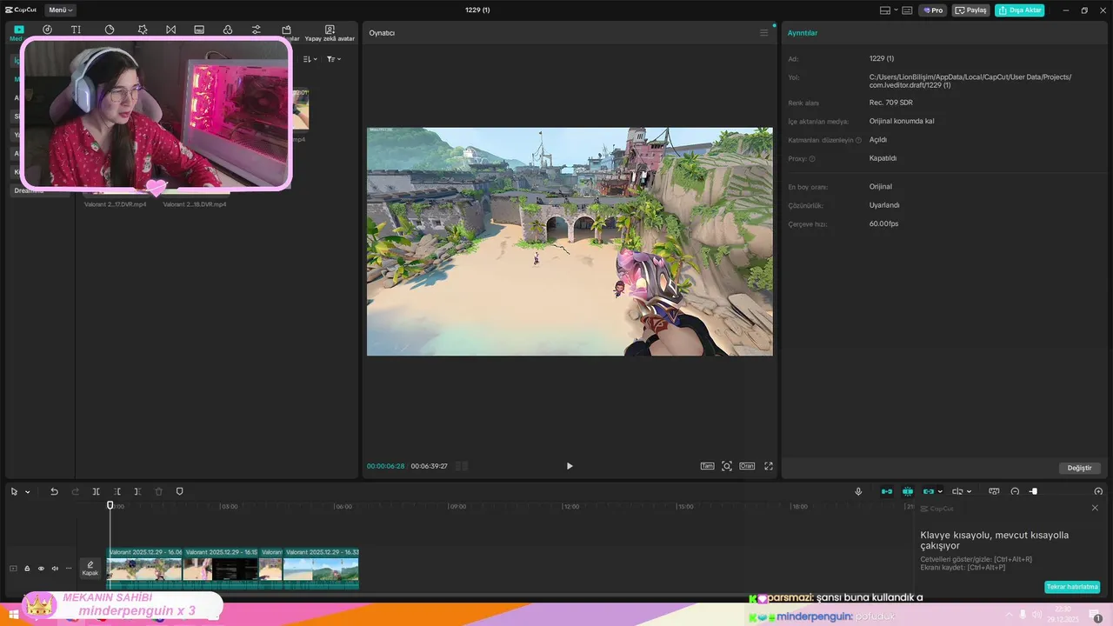Viewport: 1113px width, 626px height.
Task: Start voice recording with microphone icon
Action: point(858,492)
